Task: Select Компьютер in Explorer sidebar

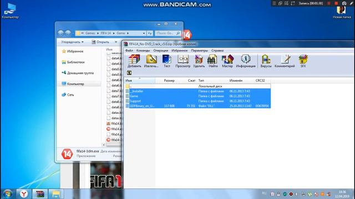Action: (73, 84)
